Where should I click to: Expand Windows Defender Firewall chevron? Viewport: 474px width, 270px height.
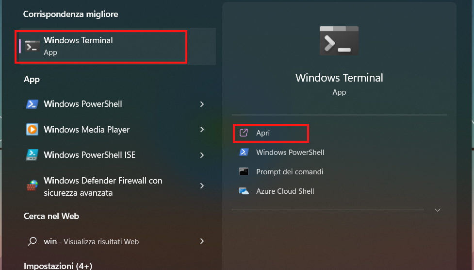tap(202, 186)
